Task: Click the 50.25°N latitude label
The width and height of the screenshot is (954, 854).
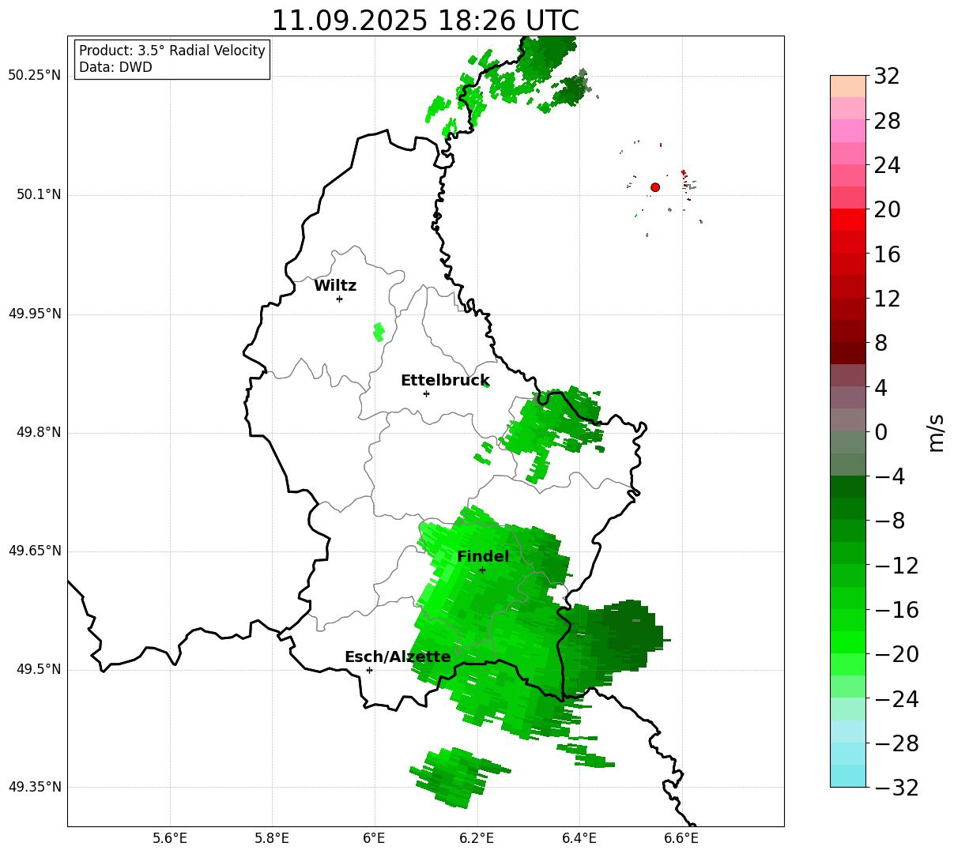Action: [35, 76]
